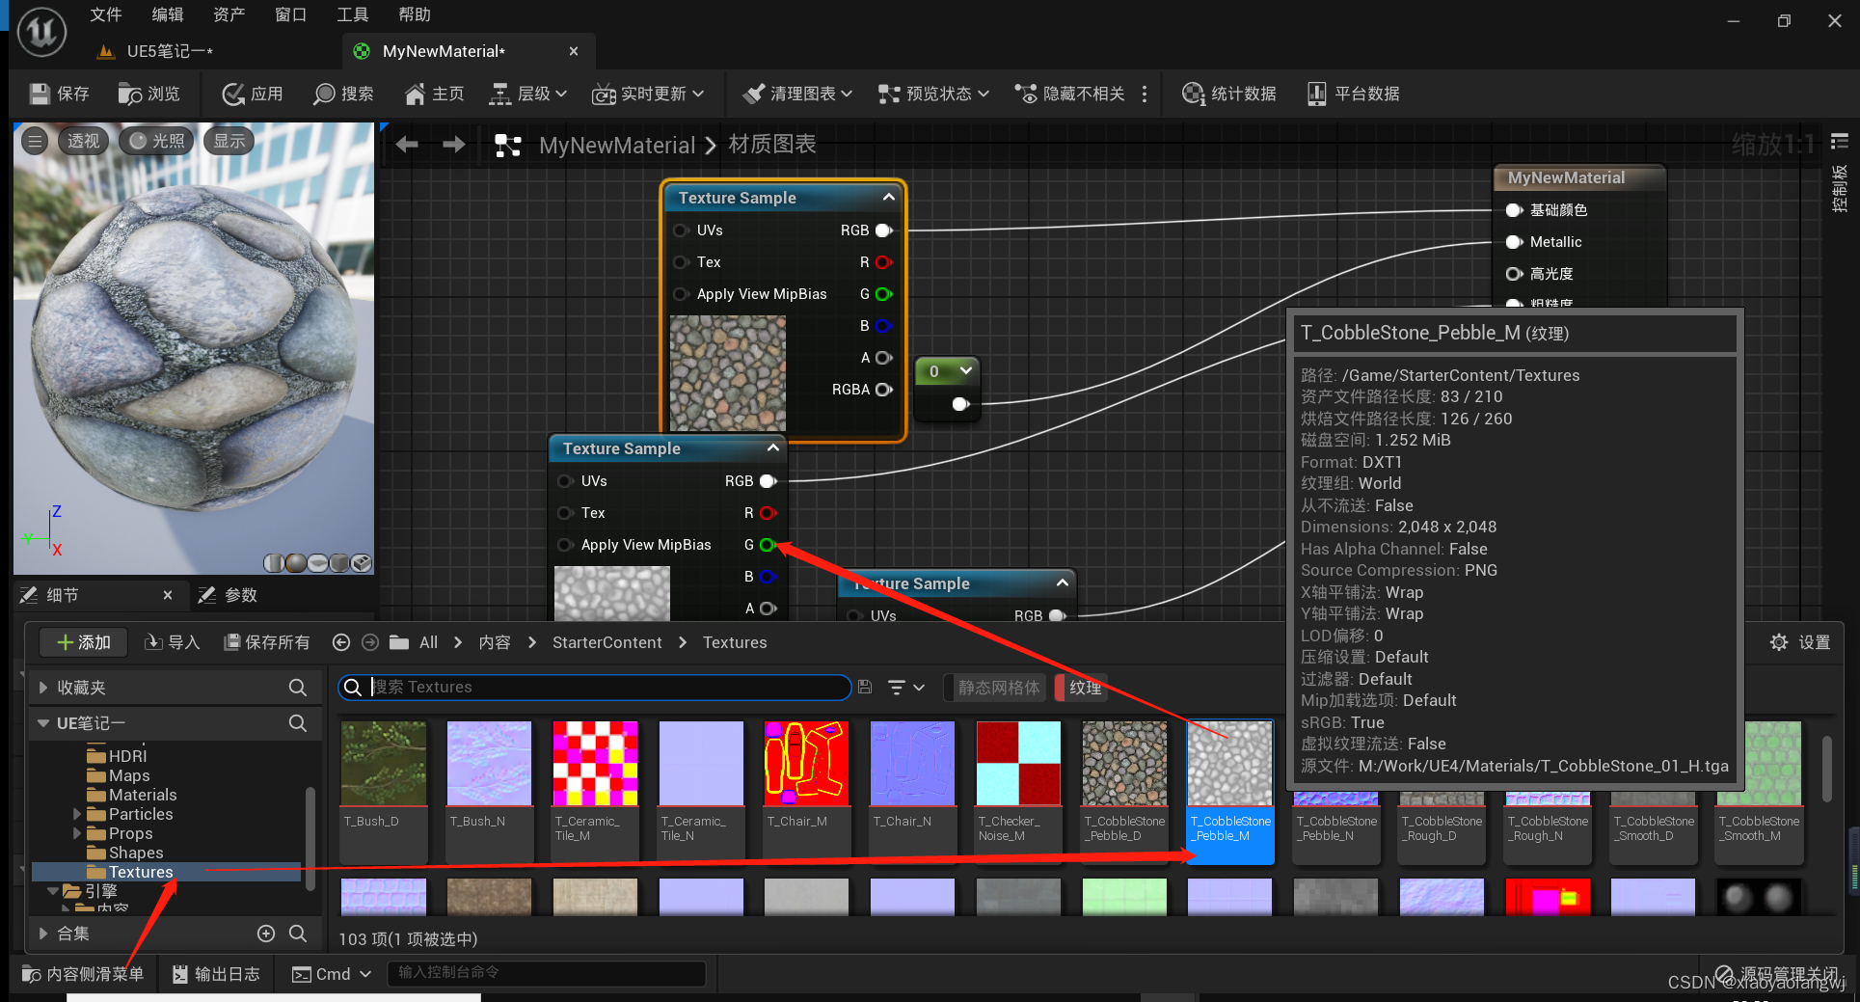The width and height of the screenshot is (1860, 1002).
Task: Toggle the 纹理 texture filter
Action: click(x=1081, y=688)
